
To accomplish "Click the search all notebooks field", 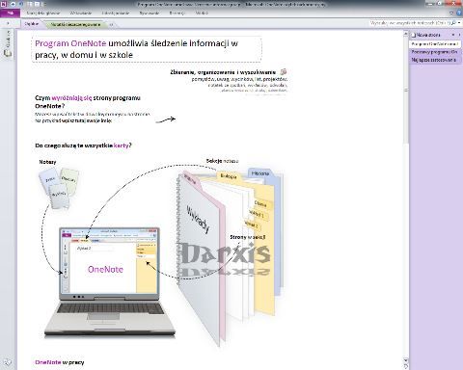I will pos(409,23).
